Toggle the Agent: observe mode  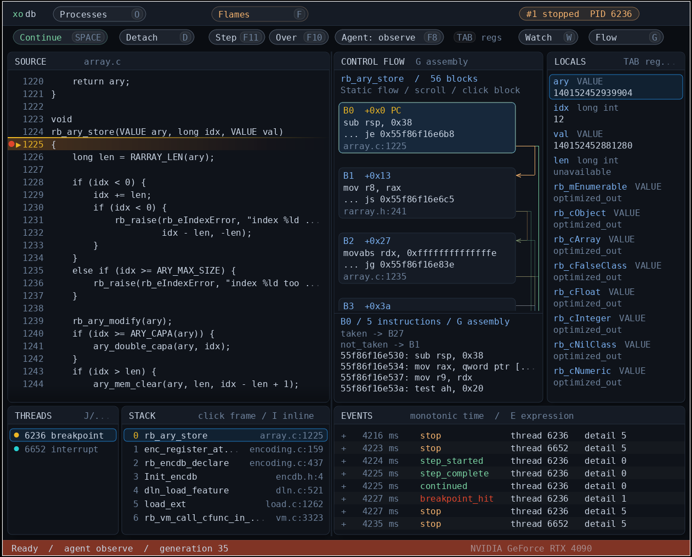pyautogui.click(x=389, y=37)
